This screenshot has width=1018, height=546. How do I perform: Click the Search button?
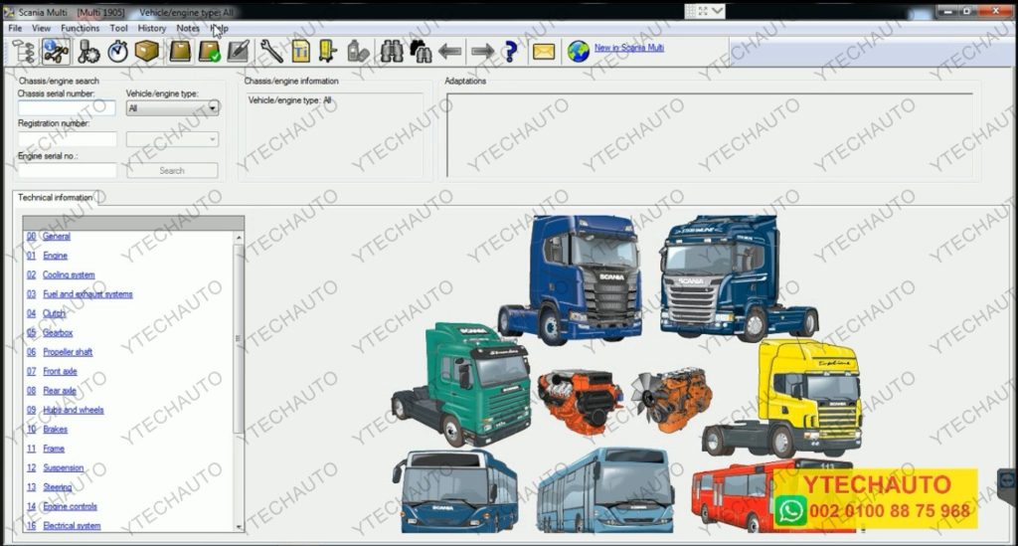[x=172, y=170]
